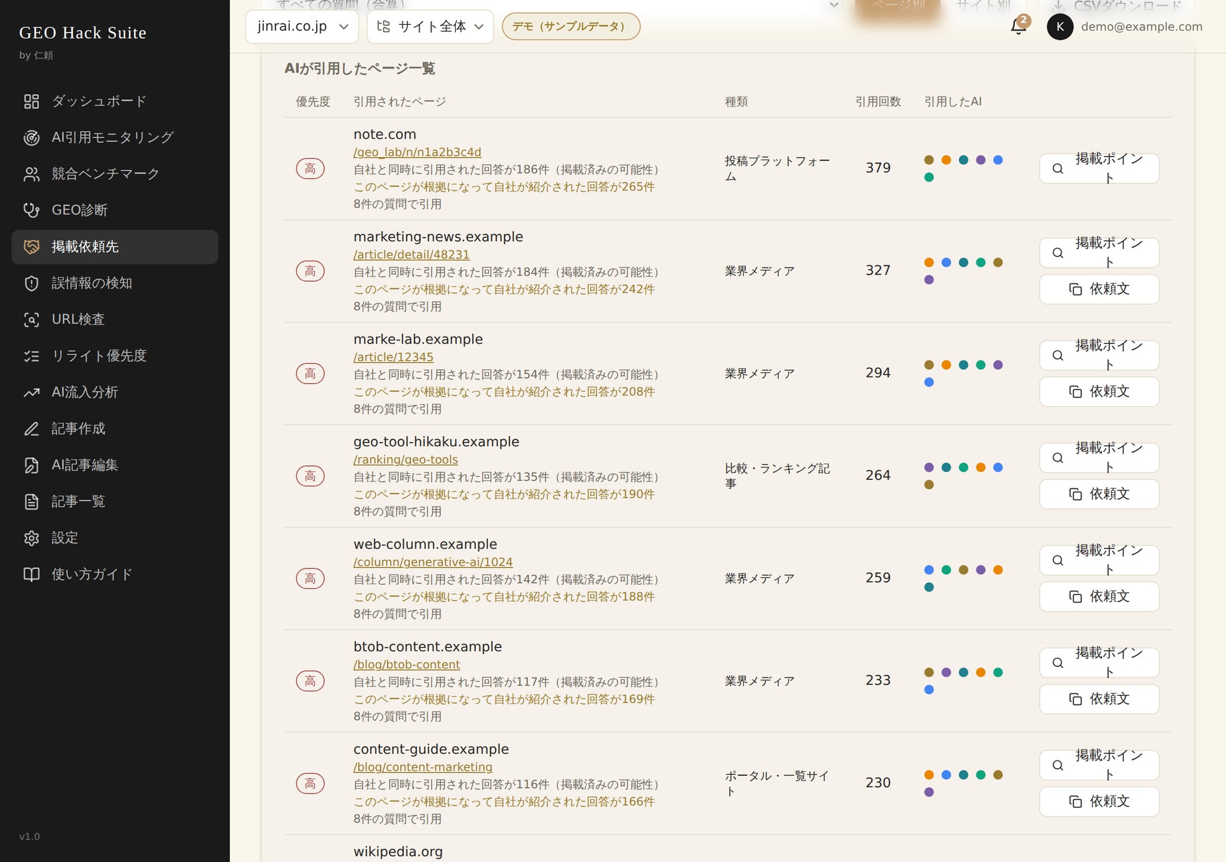Click priority 高 badge for marke-lab.example
The height and width of the screenshot is (862, 1226).
click(310, 374)
